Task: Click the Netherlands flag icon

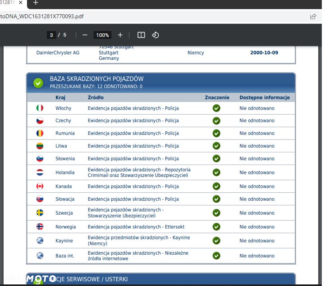Action: 40,172
